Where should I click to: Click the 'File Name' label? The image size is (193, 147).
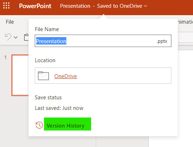[47, 29]
